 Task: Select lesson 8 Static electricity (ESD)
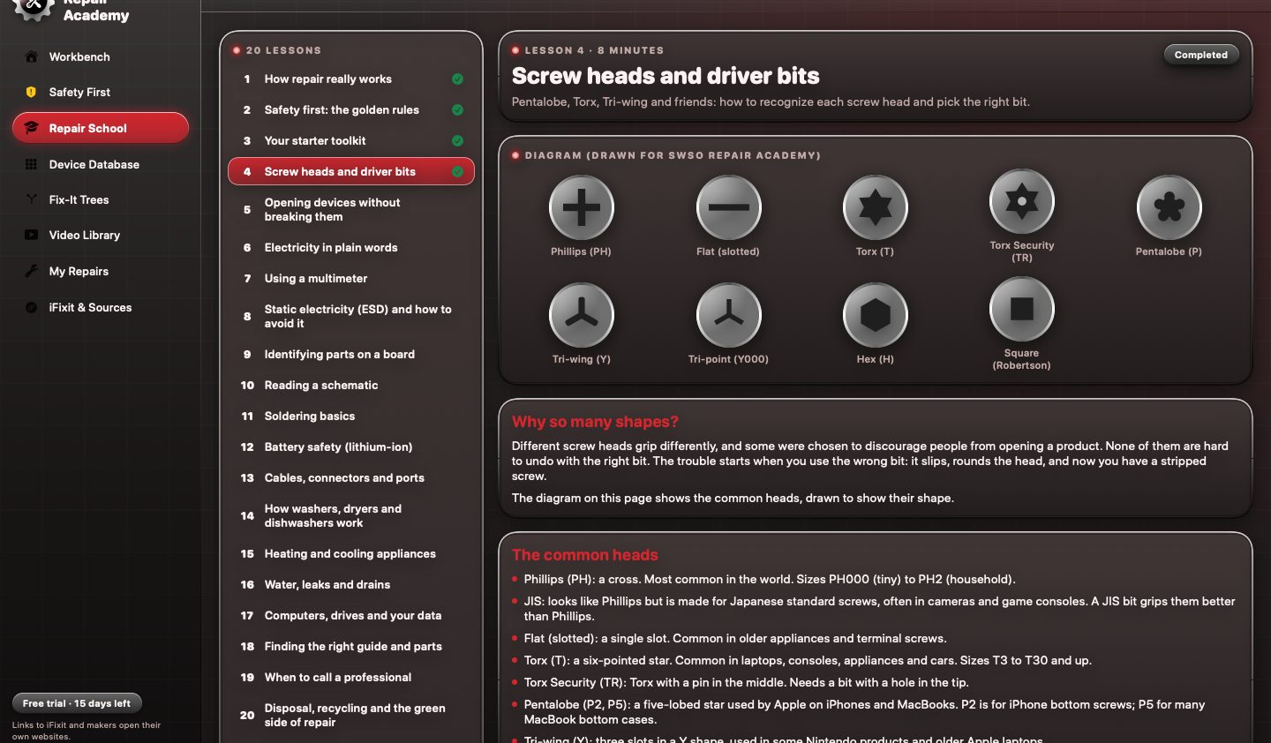pos(351,316)
